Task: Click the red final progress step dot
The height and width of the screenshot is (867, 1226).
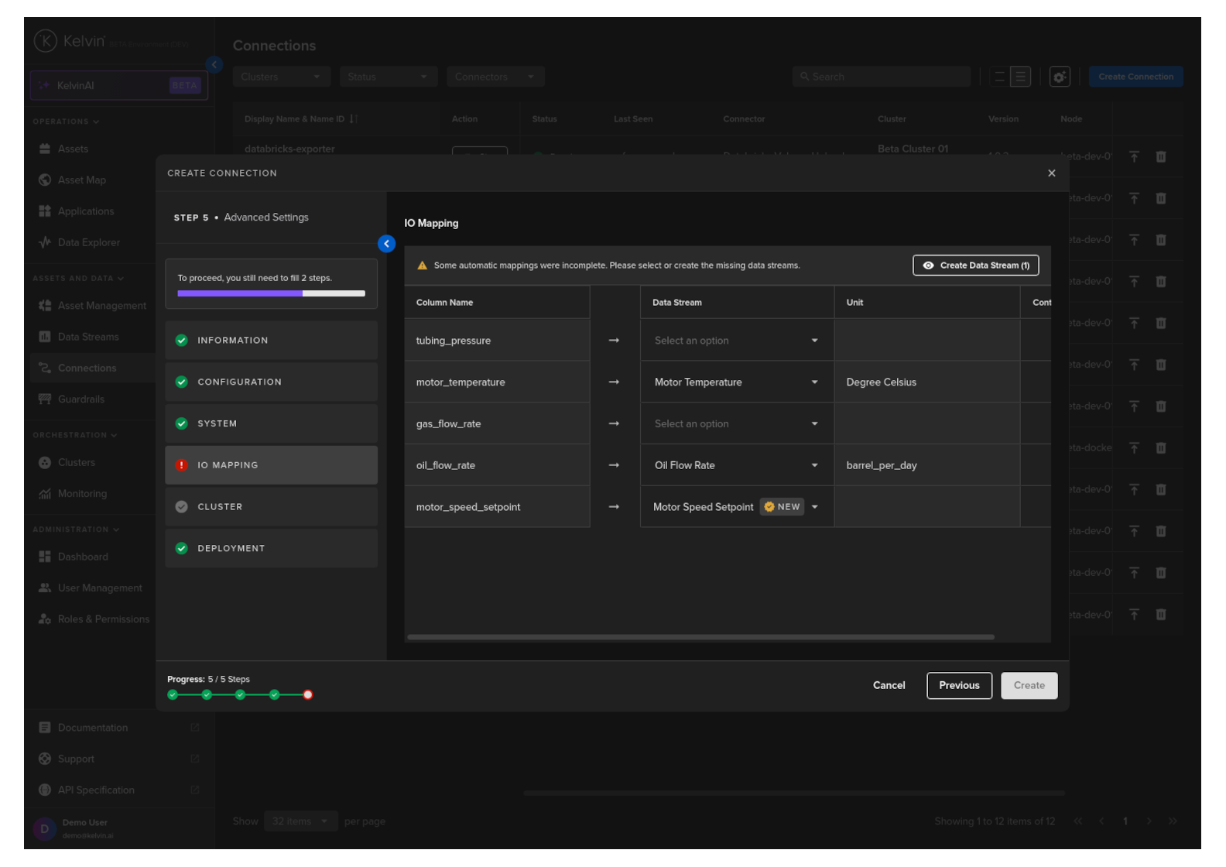Action: click(308, 695)
